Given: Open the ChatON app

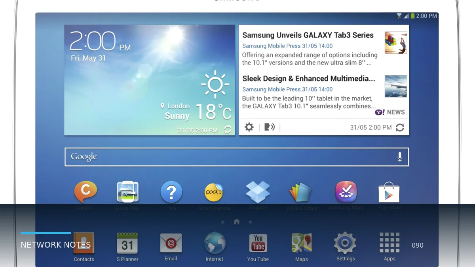Looking at the screenshot, I should [x=85, y=192].
